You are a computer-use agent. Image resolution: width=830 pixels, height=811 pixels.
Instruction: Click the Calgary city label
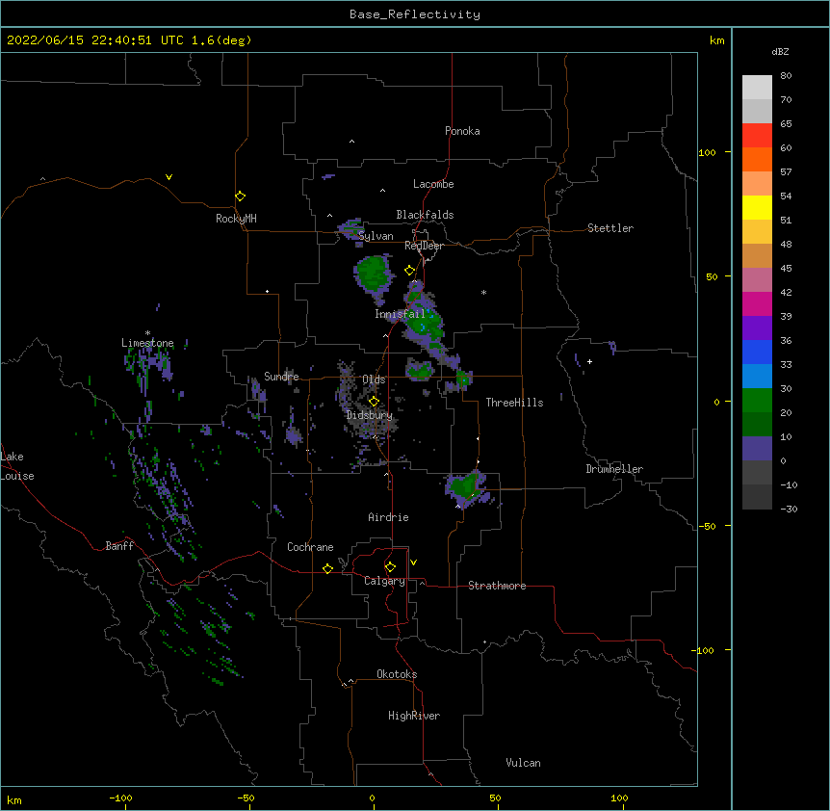(x=384, y=581)
